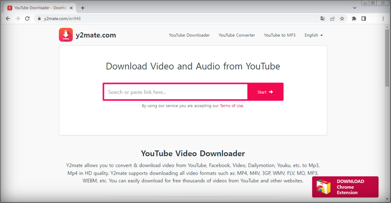
Task: Click the y2mate.com site name
Action: pos(96,35)
